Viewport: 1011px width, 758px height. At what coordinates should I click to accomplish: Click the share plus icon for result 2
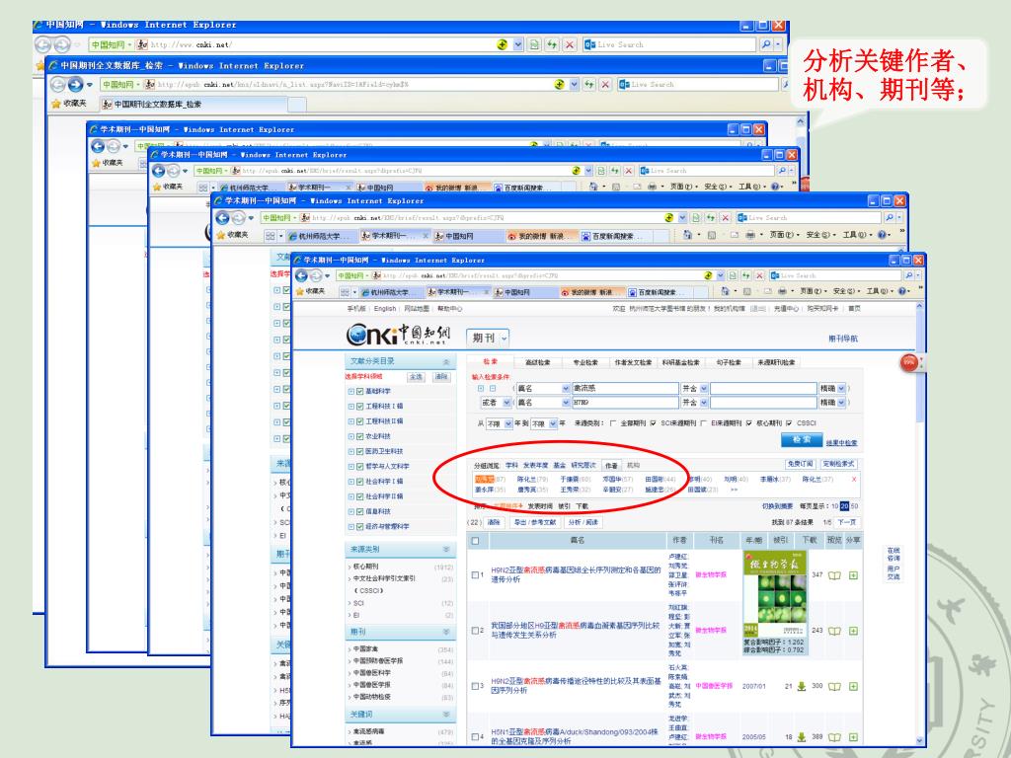pyautogui.click(x=854, y=631)
